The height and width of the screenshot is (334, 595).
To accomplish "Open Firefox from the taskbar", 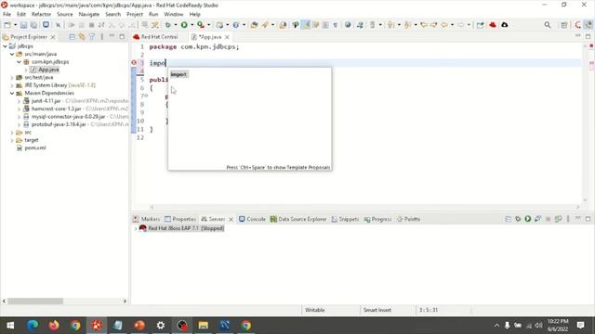I will [x=54, y=326].
